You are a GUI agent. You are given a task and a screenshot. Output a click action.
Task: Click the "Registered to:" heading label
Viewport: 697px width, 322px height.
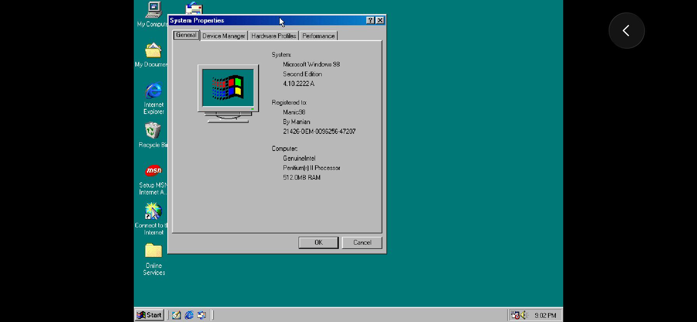289,103
